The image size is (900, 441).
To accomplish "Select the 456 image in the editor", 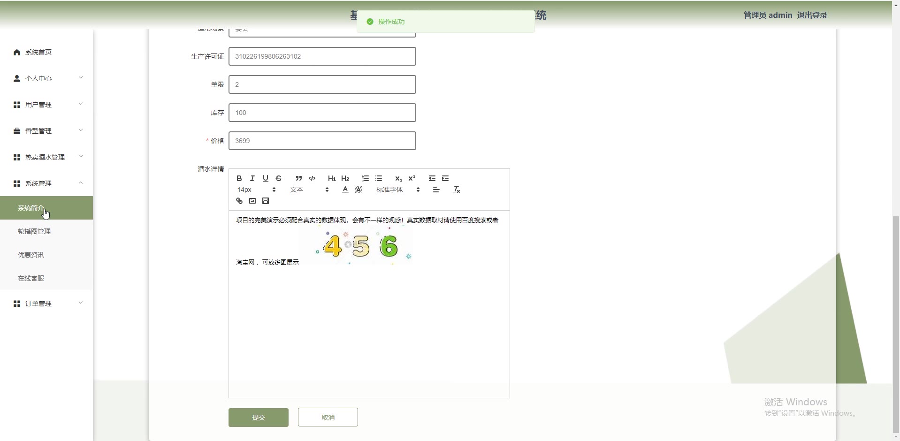I will tap(356, 246).
